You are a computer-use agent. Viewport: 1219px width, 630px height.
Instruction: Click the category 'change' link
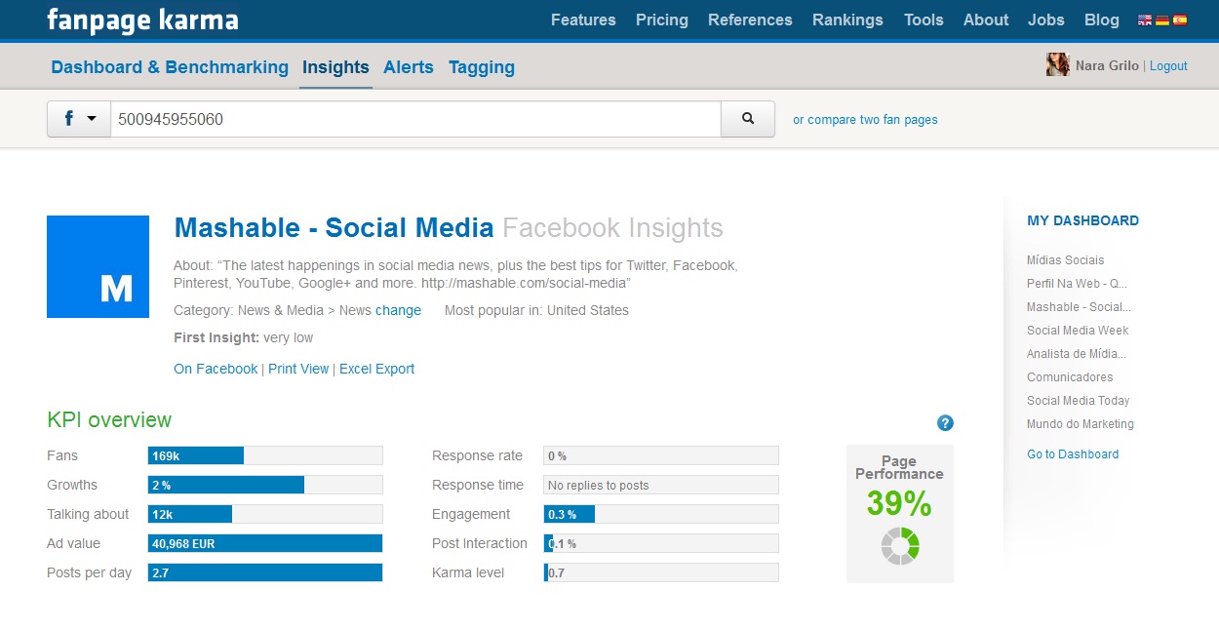tap(398, 310)
